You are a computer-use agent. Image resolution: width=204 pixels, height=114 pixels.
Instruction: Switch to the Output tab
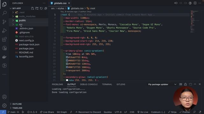pyautogui.click(x=71, y=85)
